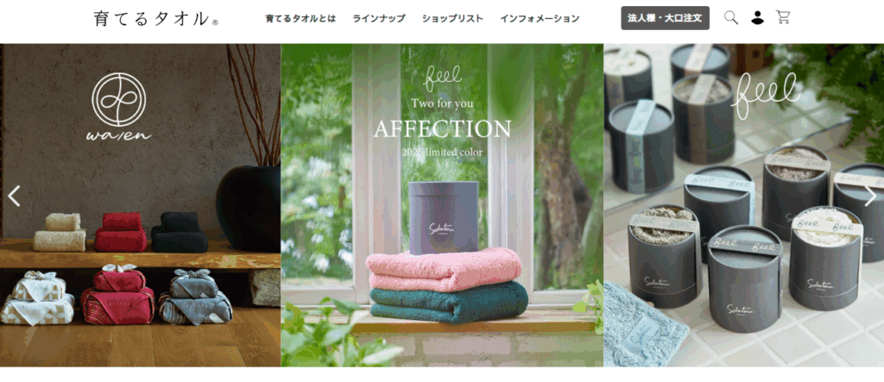Click the 育てるタオル site logo
Screen dimensions: 884x382
point(156,19)
